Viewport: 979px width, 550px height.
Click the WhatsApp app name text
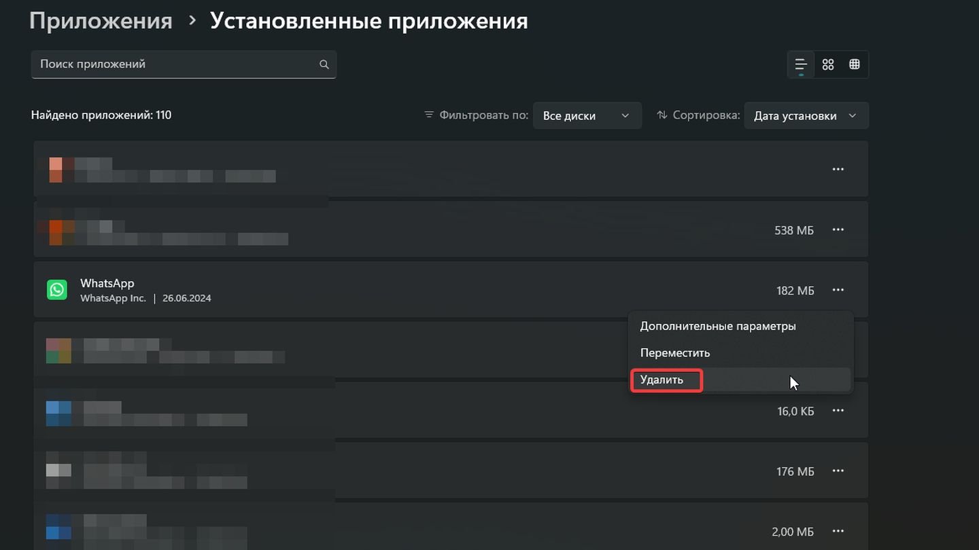pyautogui.click(x=107, y=283)
